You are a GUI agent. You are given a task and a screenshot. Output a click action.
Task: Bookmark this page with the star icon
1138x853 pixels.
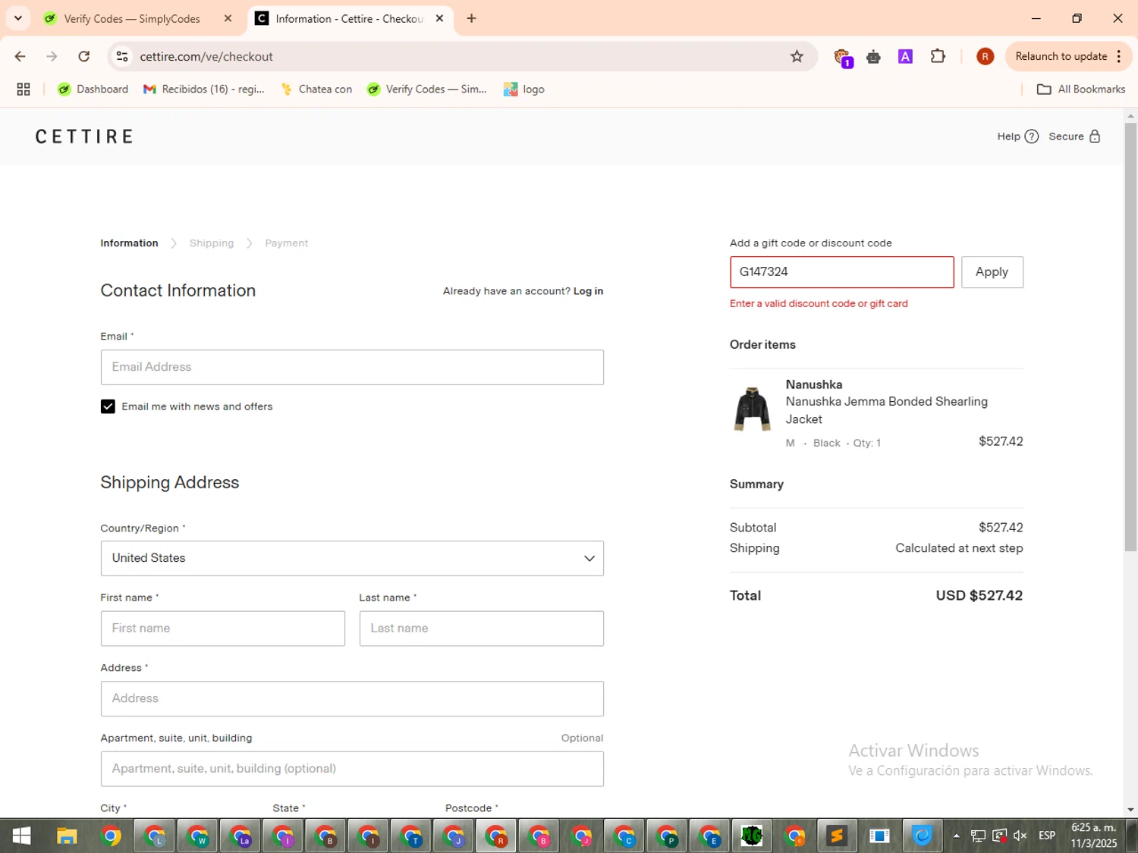(797, 57)
